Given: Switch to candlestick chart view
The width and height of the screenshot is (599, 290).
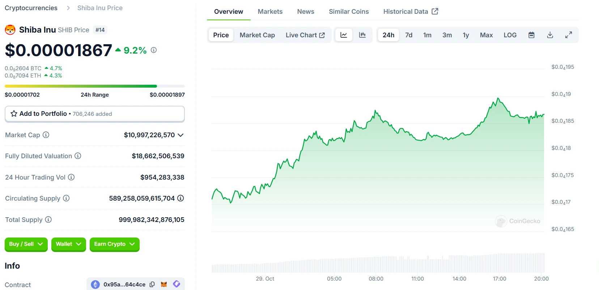Looking at the screenshot, I should (362, 35).
